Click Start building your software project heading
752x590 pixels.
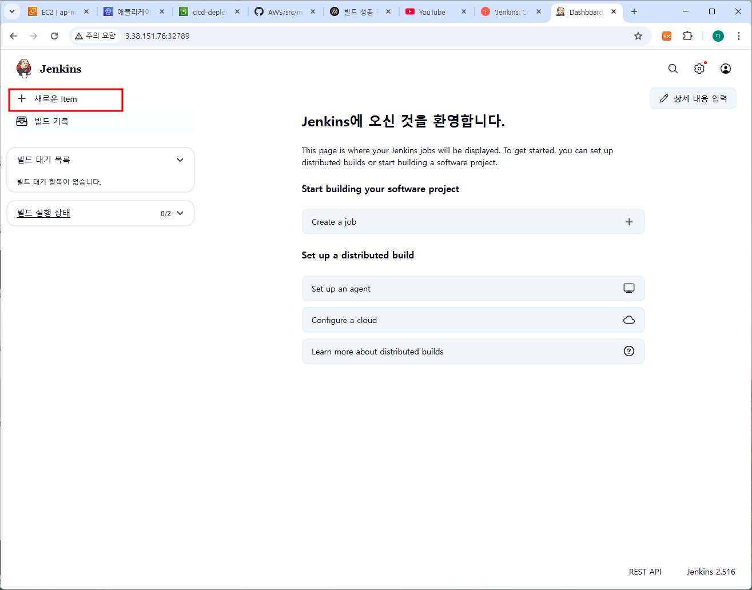pos(380,189)
